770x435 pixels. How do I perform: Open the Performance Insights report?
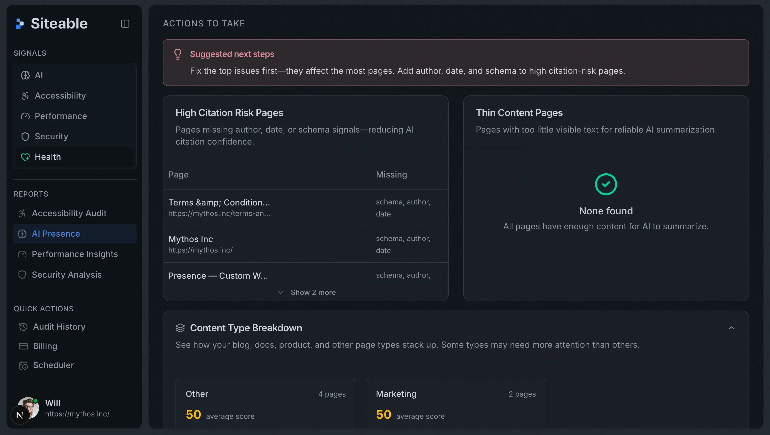click(75, 254)
